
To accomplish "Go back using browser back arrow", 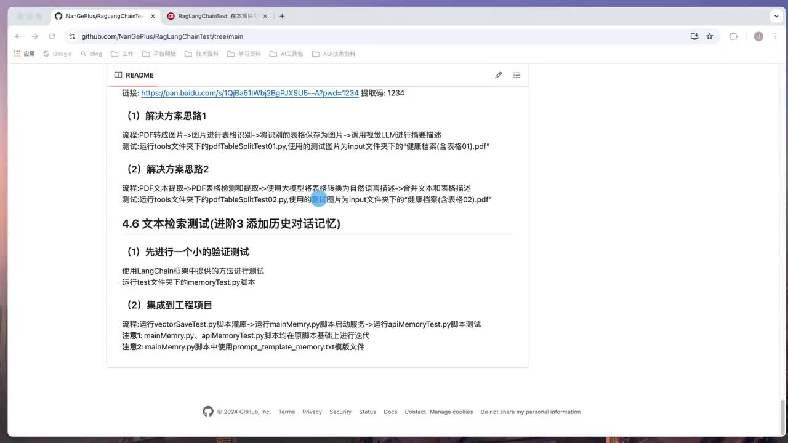I will pyautogui.click(x=18, y=36).
